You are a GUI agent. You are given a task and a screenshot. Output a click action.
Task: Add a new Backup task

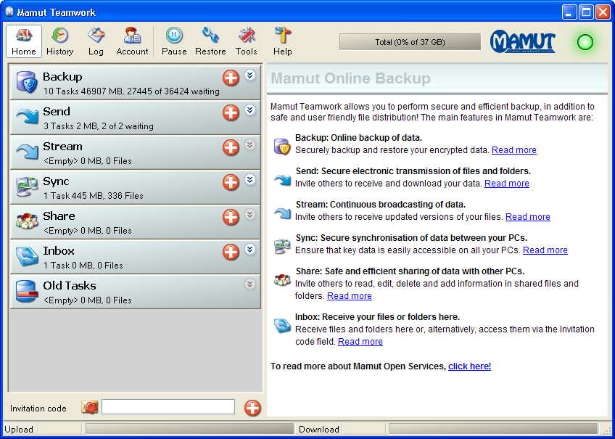click(231, 78)
